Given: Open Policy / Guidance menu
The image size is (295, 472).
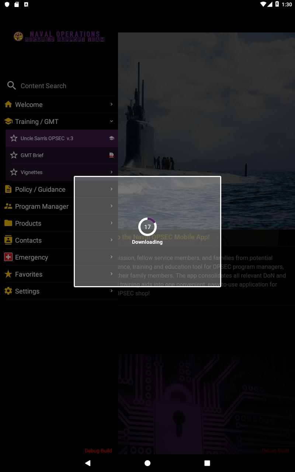Looking at the screenshot, I should coord(59,189).
